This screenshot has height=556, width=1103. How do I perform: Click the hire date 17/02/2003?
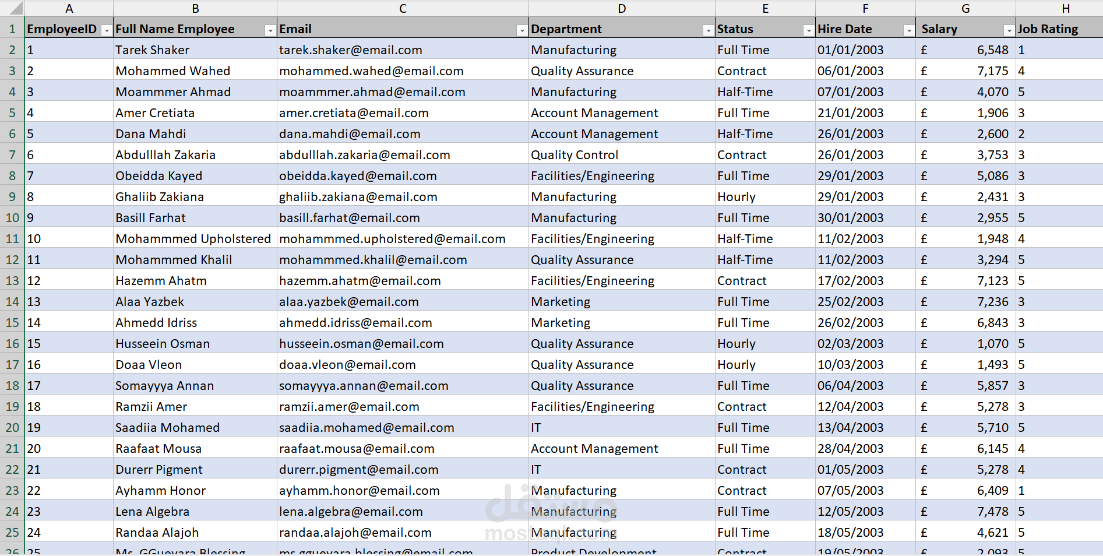[865, 280]
